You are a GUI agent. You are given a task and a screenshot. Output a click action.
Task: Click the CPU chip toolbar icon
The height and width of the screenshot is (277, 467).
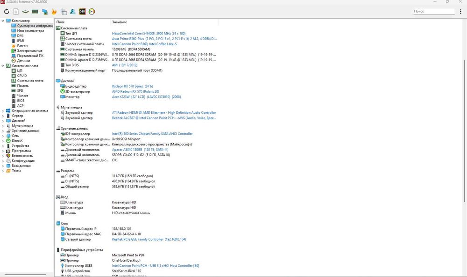pos(26,12)
